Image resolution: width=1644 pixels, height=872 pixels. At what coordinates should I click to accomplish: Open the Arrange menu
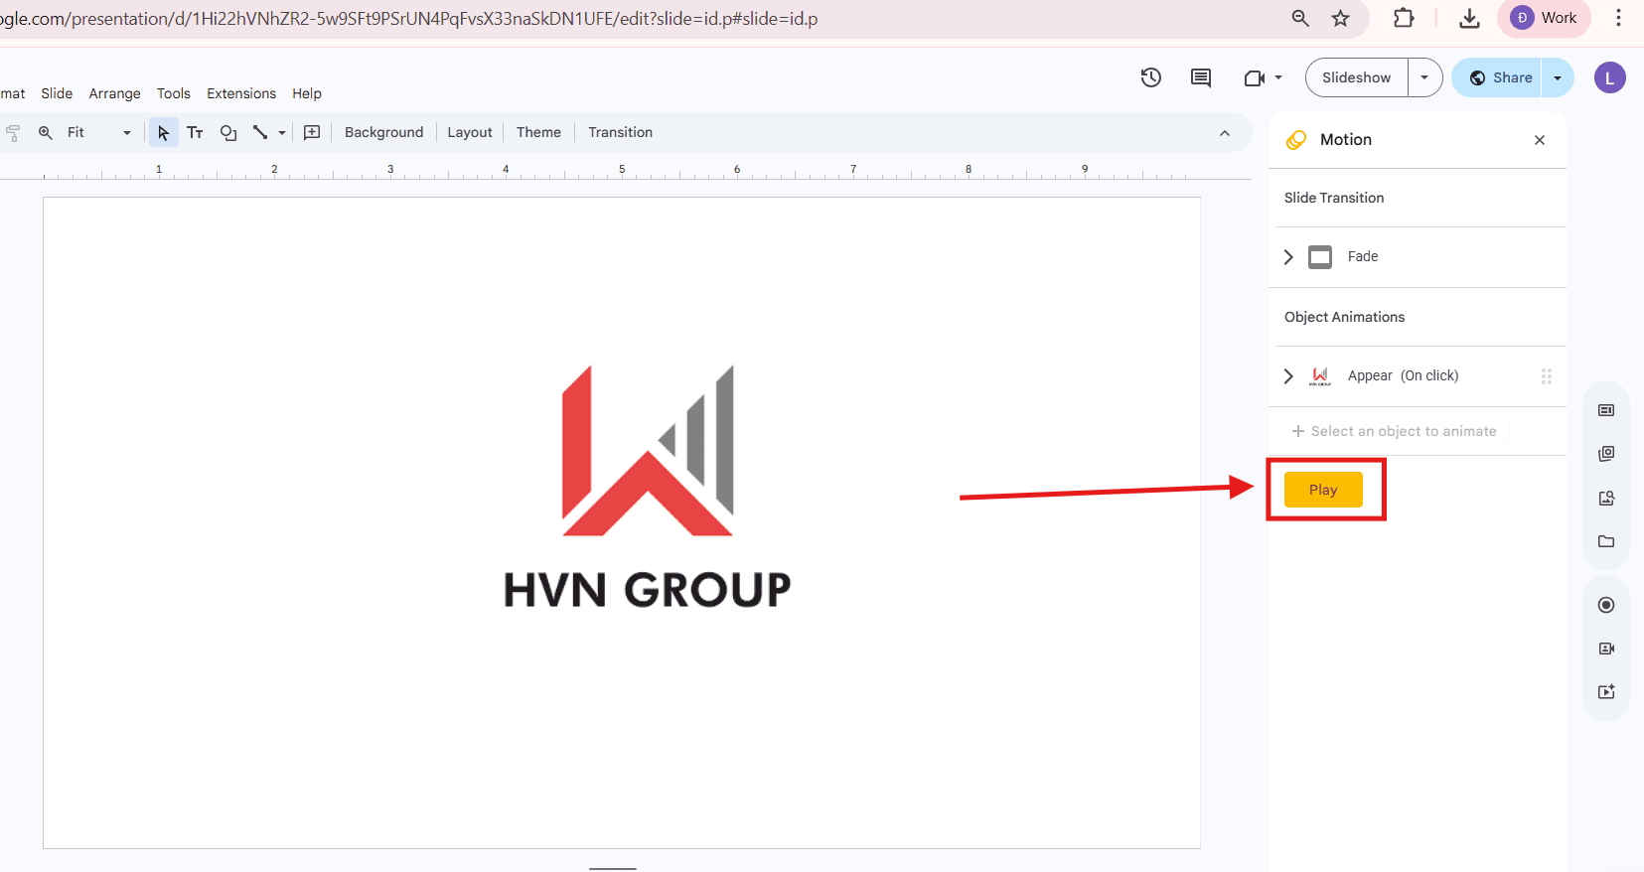(114, 93)
